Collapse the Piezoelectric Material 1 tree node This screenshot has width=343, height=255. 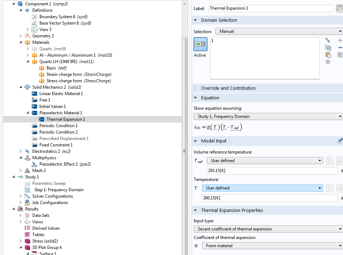28,113
